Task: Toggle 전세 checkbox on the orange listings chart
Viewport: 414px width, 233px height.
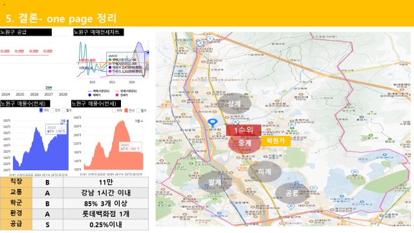Action: pos(126,111)
